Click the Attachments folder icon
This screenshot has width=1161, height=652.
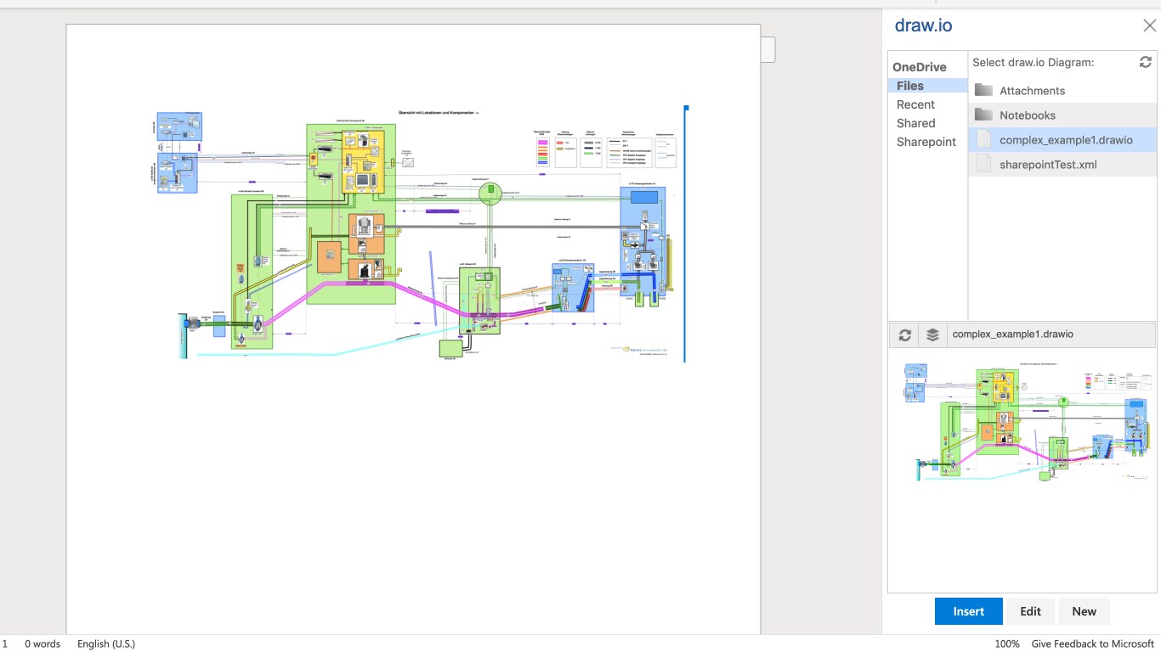click(x=983, y=90)
